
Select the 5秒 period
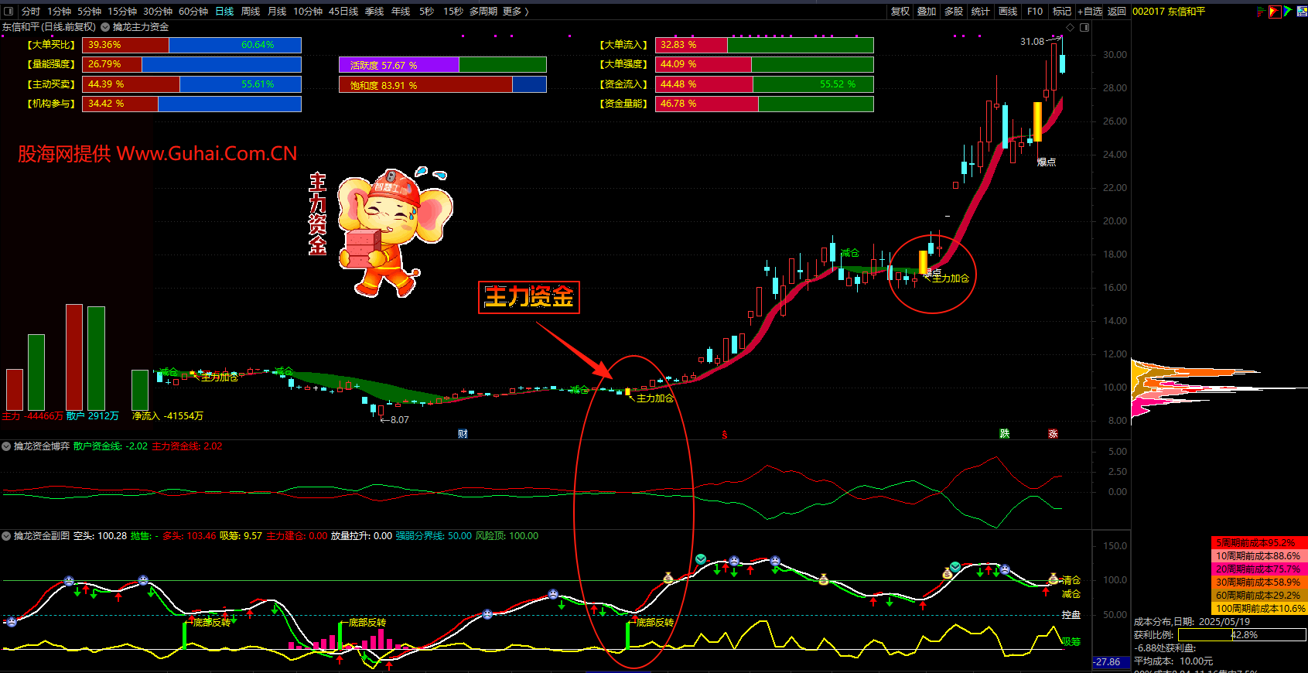coord(427,11)
